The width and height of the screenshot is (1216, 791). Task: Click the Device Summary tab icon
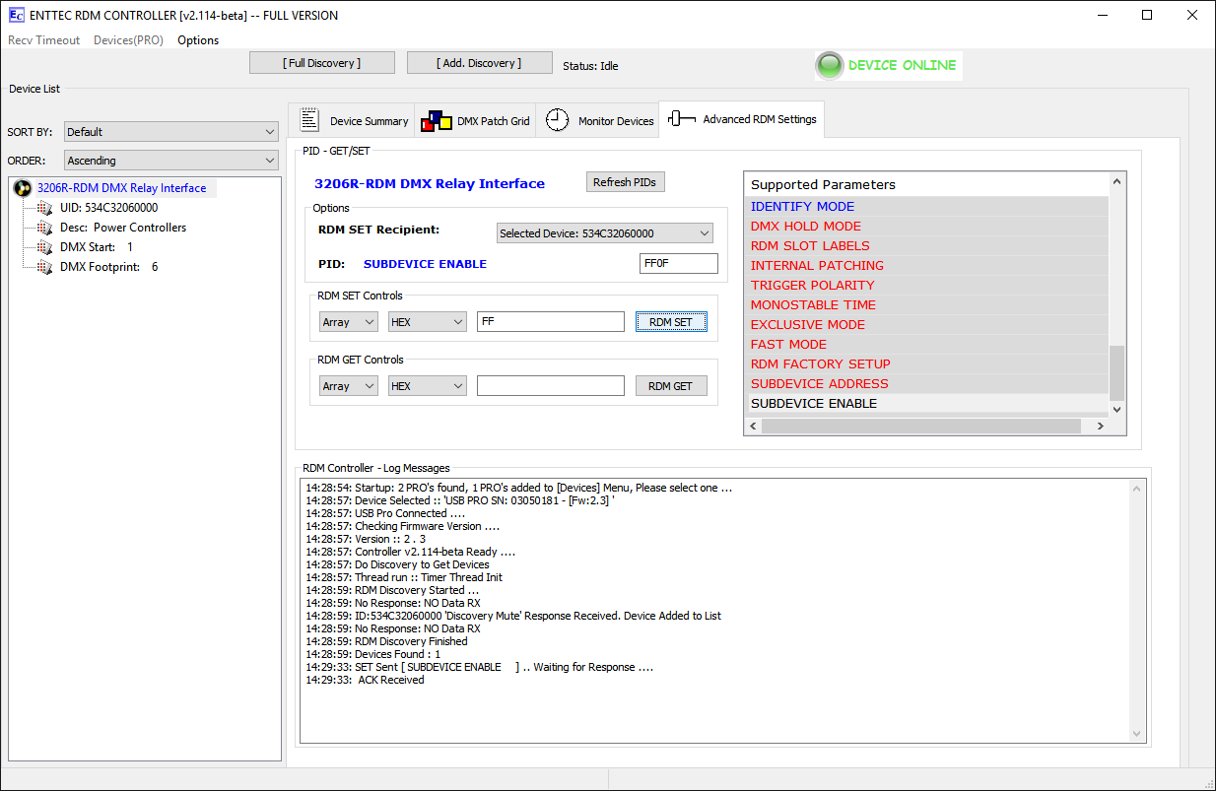coord(309,120)
